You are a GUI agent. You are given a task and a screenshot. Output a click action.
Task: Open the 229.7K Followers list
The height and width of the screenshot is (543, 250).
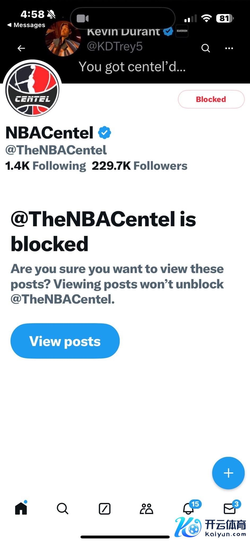(139, 166)
